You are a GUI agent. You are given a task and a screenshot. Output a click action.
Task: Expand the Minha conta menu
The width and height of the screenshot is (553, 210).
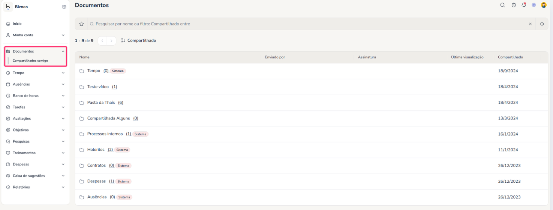(x=63, y=35)
